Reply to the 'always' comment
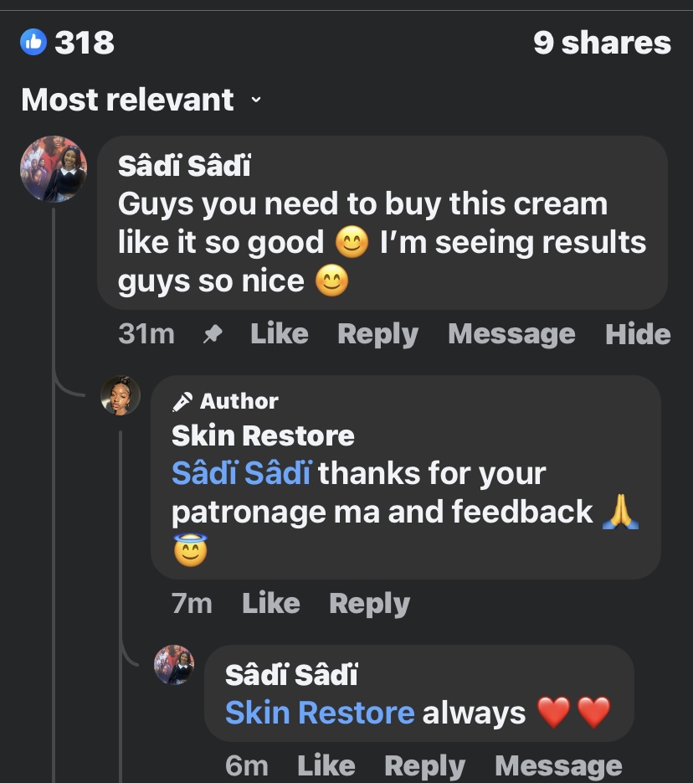Image resolution: width=693 pixels, height=783 pixels. coord(424,765)
